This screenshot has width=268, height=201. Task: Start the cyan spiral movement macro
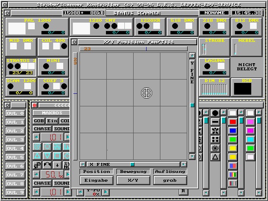(x=37, y=147)
